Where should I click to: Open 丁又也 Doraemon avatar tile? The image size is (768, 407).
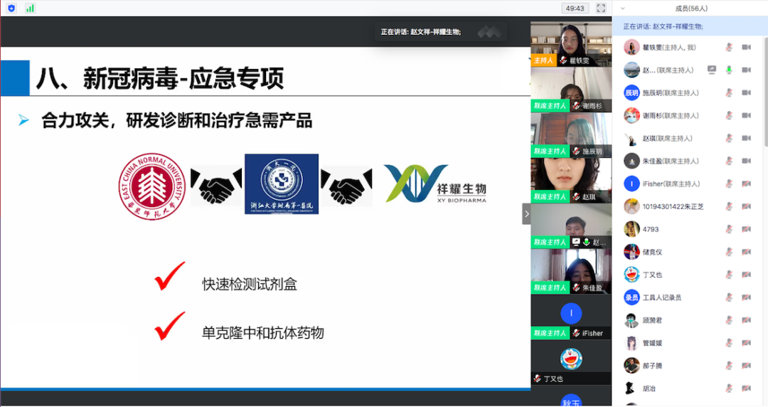tap(571, 363)
